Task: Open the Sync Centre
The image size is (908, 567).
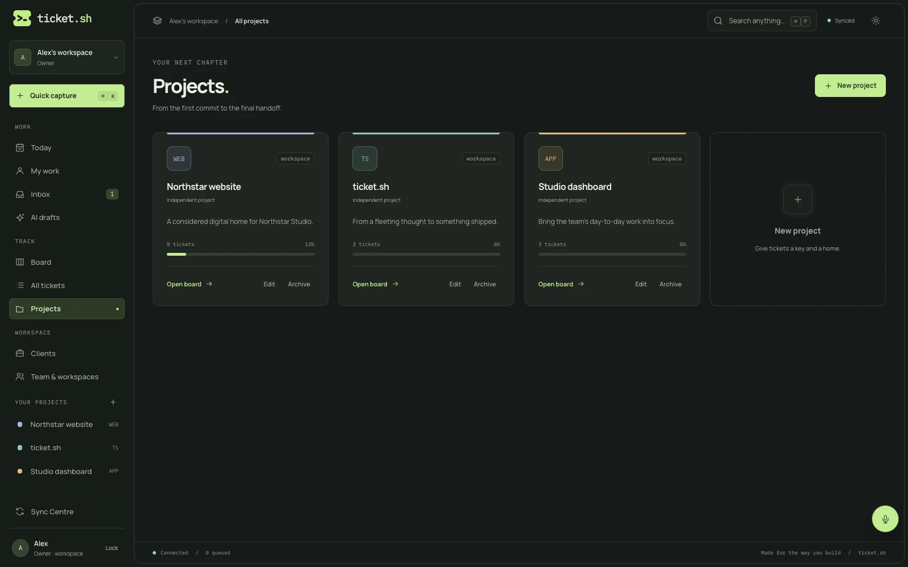Action: [67, 511]
